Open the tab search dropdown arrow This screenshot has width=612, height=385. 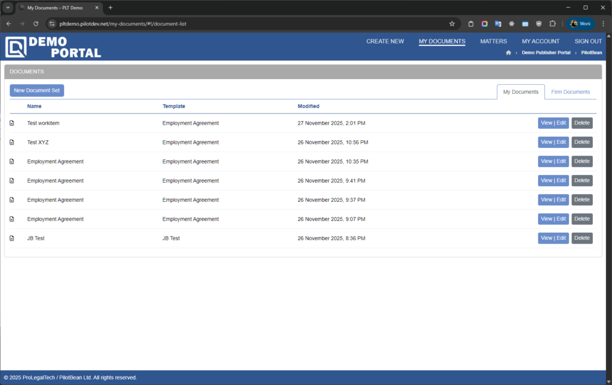click(8, 7)
